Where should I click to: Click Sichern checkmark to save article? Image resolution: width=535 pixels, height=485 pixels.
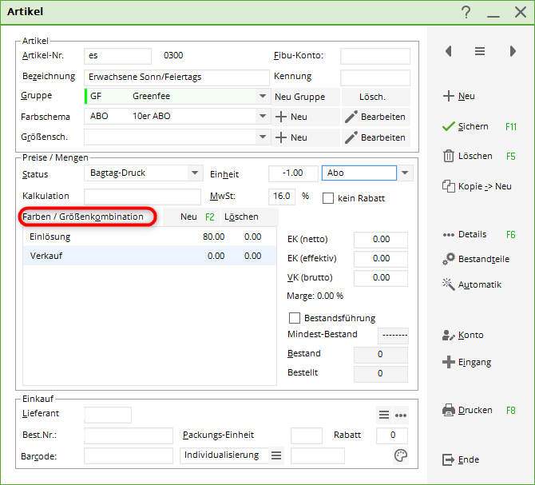tap(448, 126)
